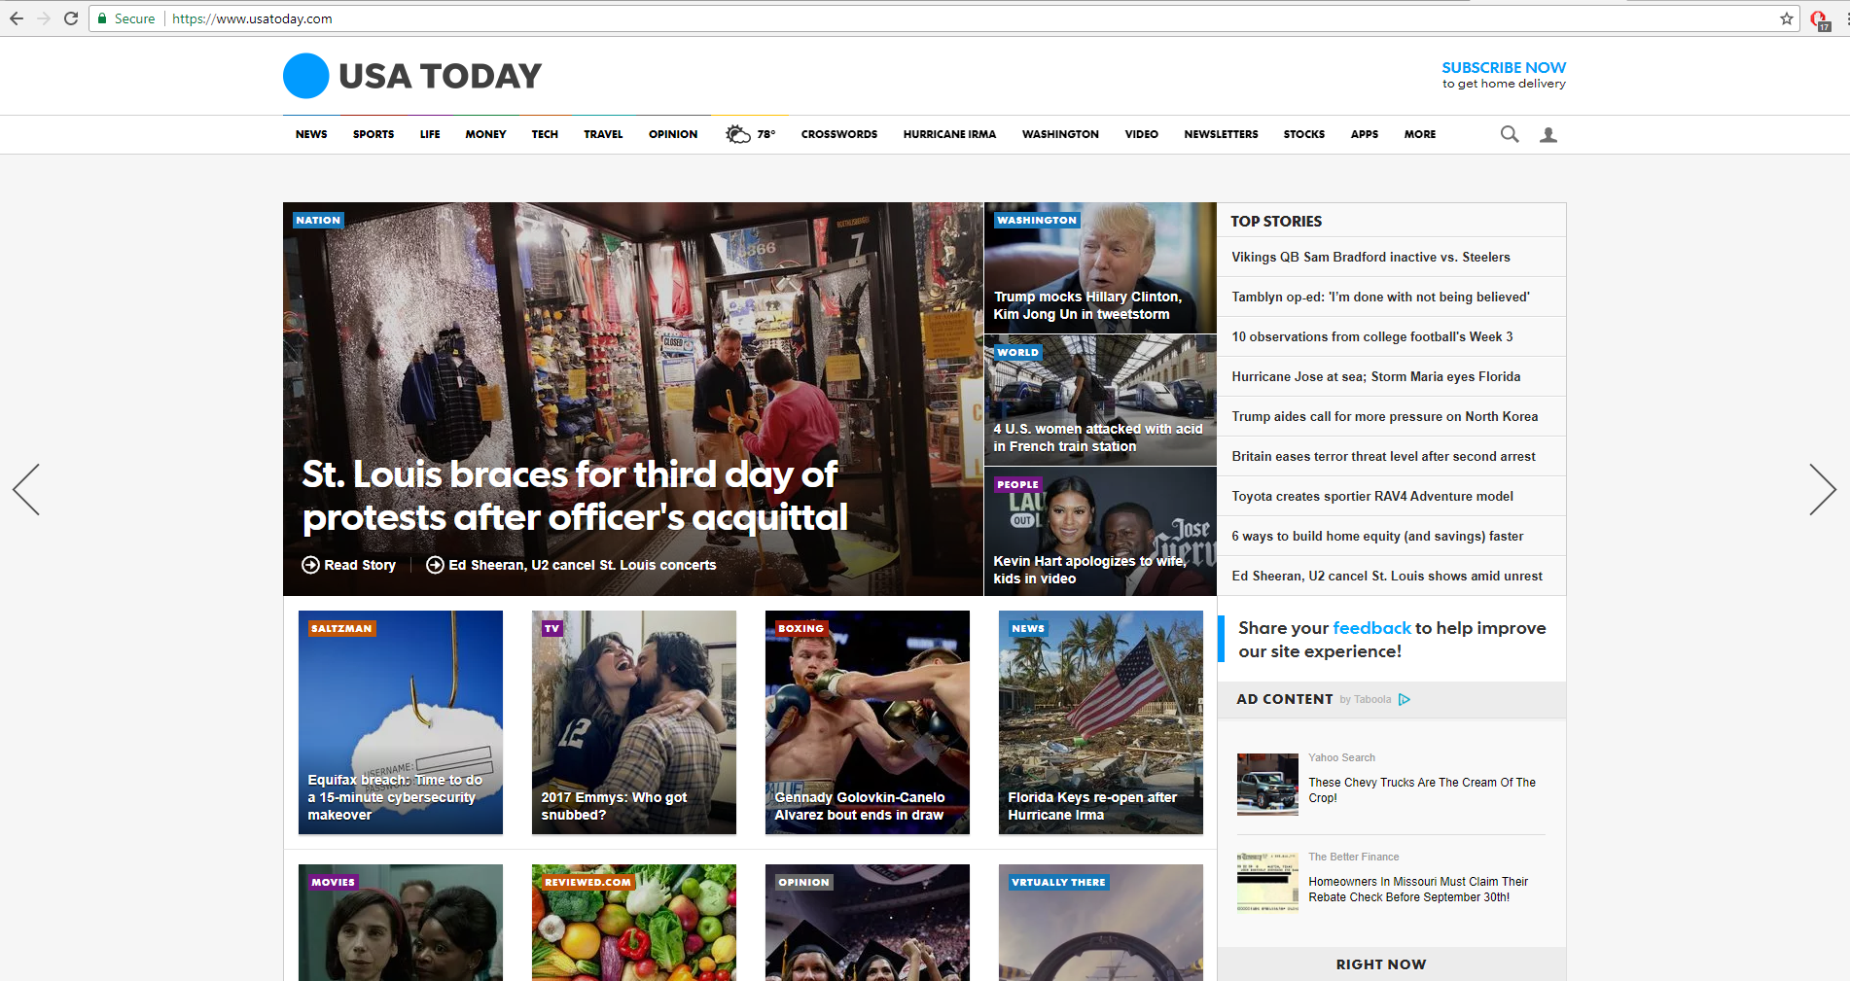Open the feedback link in sidebar

pos(1371,628)
